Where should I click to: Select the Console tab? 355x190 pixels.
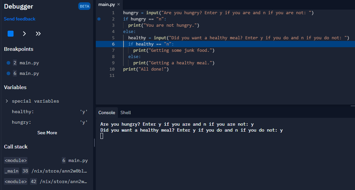click(x=107, y=112)
